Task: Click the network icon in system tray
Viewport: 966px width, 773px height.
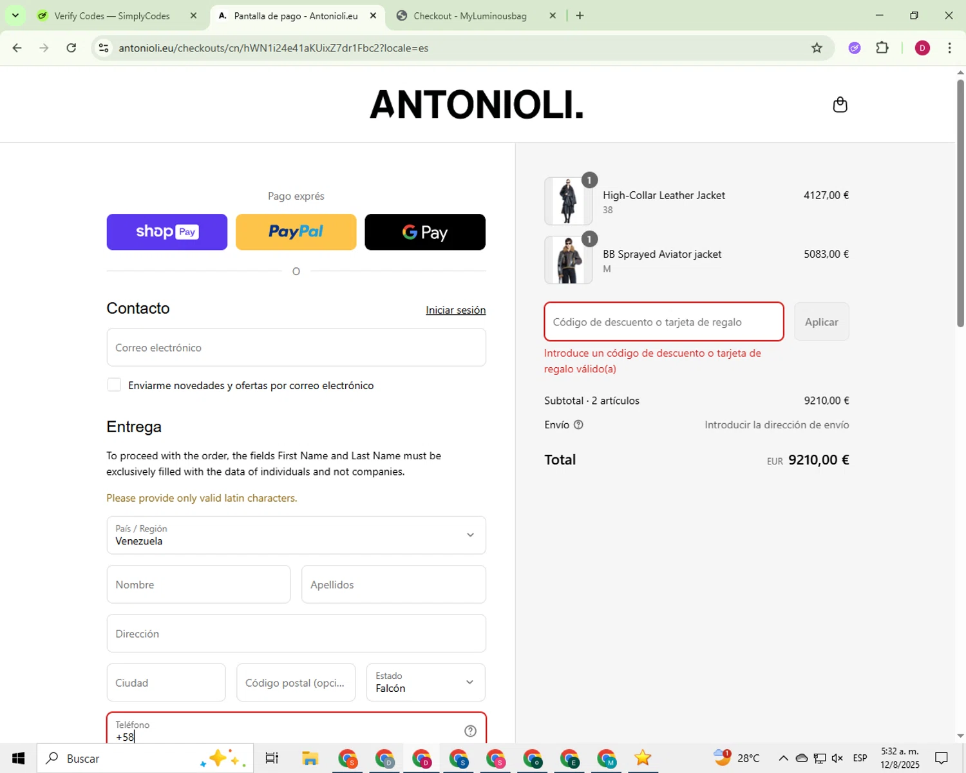Action: [820, 758]
